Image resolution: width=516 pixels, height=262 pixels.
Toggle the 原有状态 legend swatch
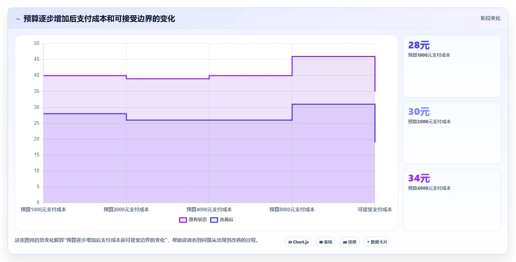tap(183, 220)
